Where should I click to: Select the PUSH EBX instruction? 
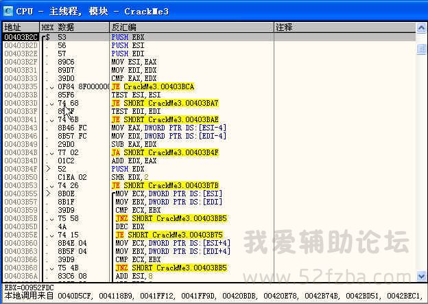130,36
